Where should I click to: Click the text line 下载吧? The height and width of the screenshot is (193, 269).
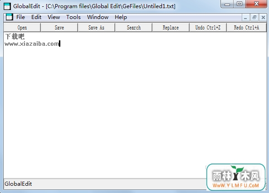tap(15, 37)
